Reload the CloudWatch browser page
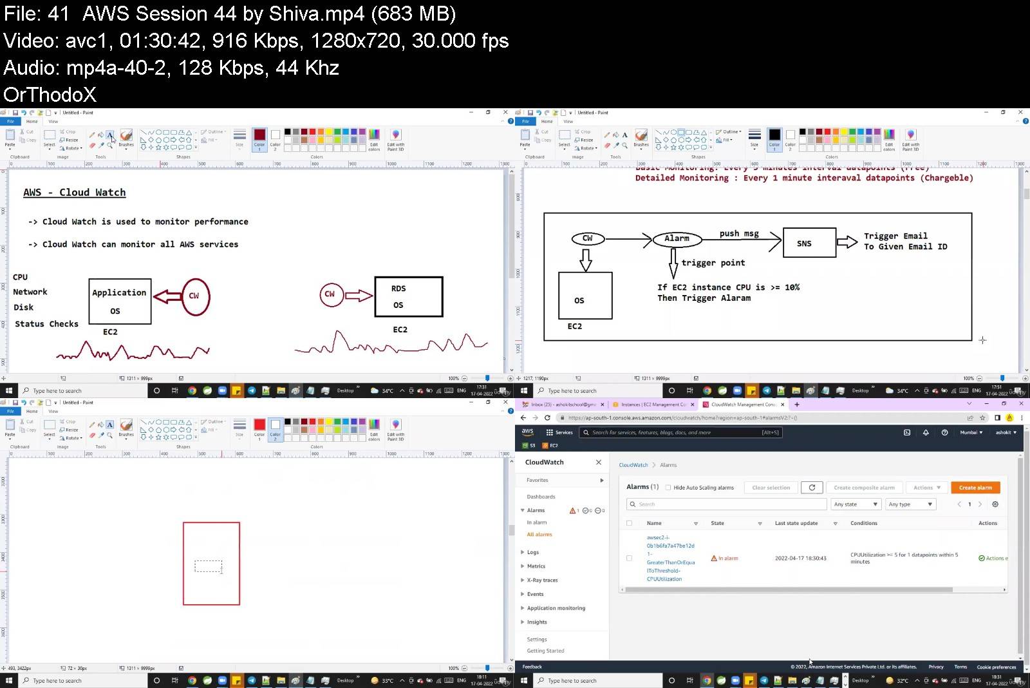 point(547,417)
